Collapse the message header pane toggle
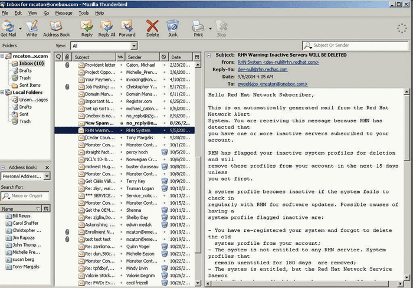This screenshot has height=288, width=413. (209, 55)
